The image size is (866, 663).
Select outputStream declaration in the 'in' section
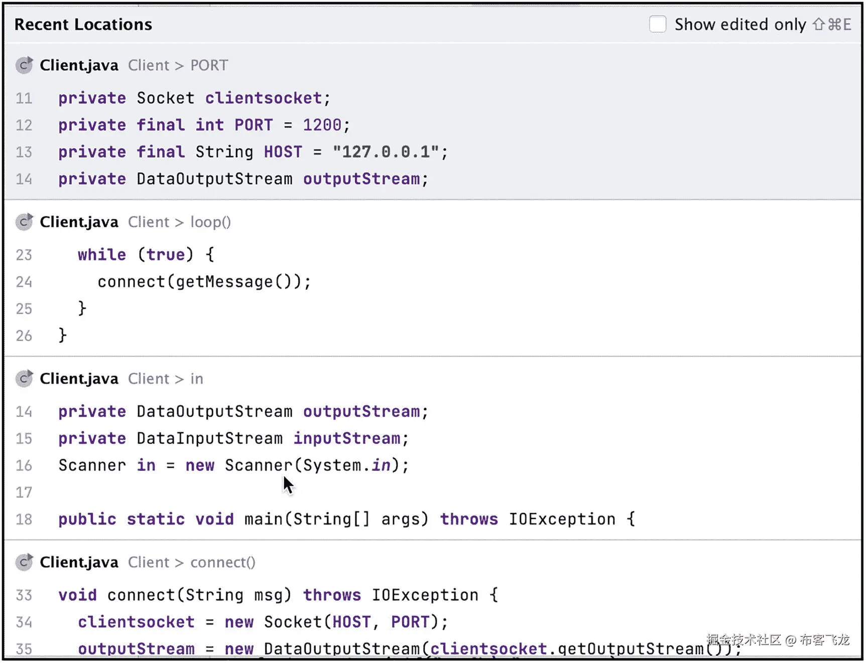(243, 412)
